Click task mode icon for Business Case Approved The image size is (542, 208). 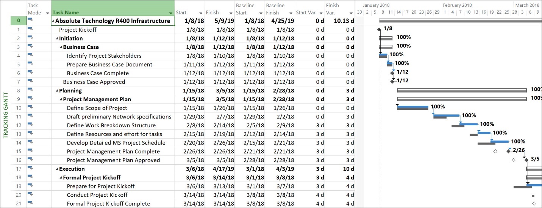pyautogui.click(x=30, y=82)
